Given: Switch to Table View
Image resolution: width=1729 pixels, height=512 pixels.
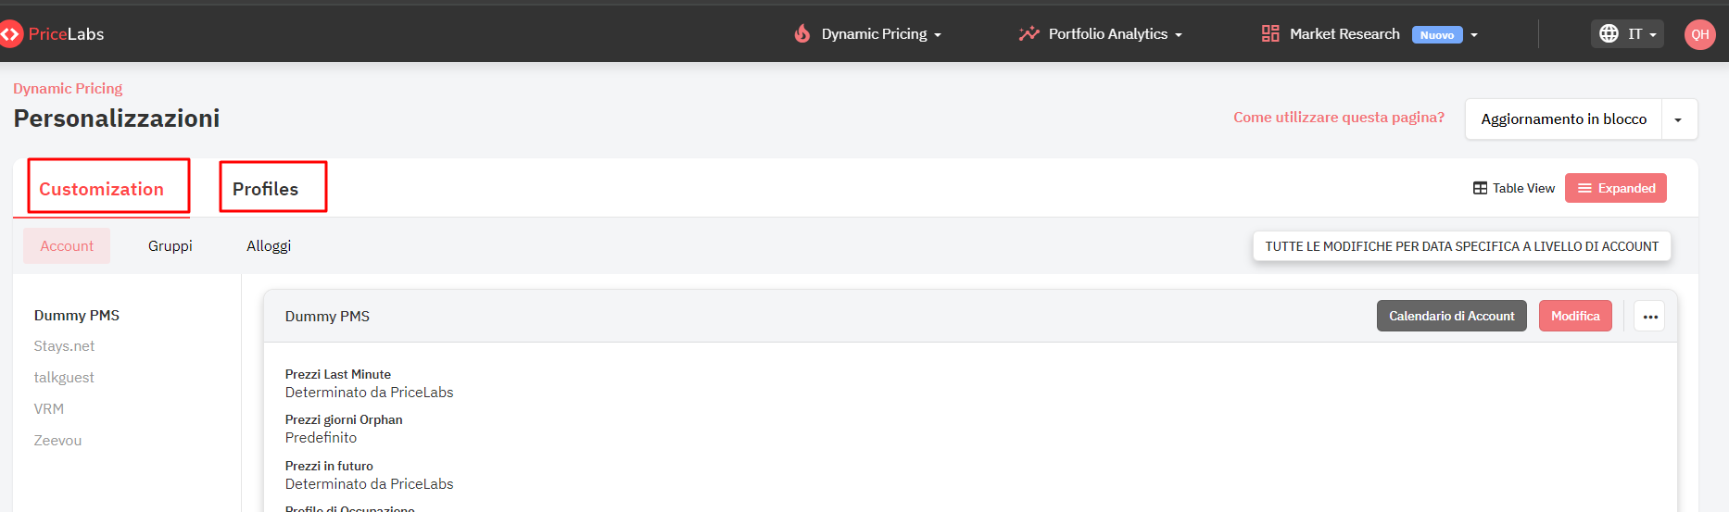Looking at the screenshot, I should [1514, 188].
